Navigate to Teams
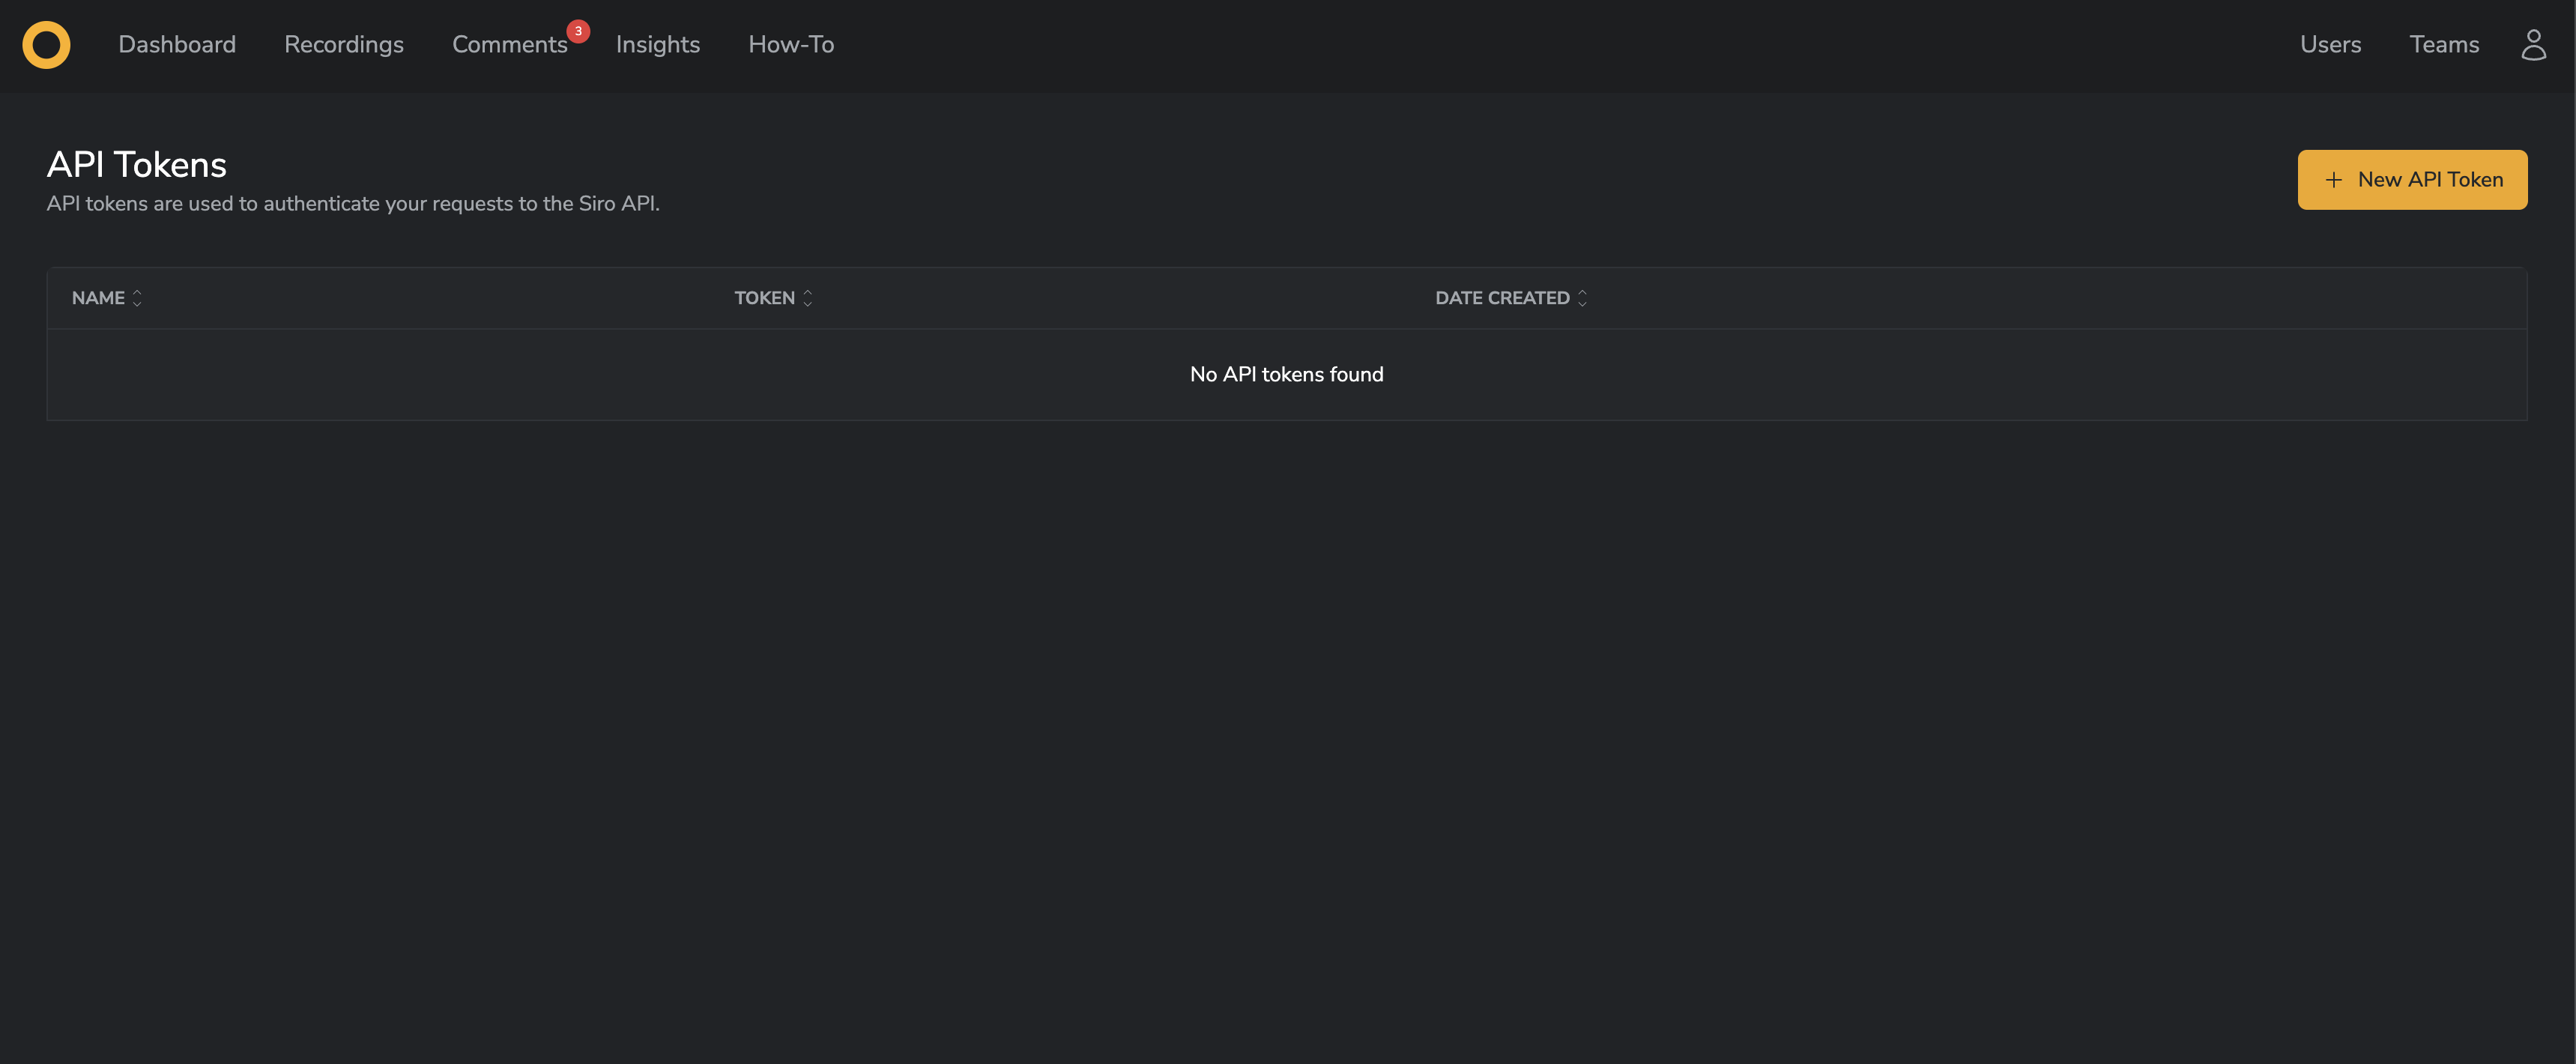The image size is (2576, 1064). [2444, 45]
